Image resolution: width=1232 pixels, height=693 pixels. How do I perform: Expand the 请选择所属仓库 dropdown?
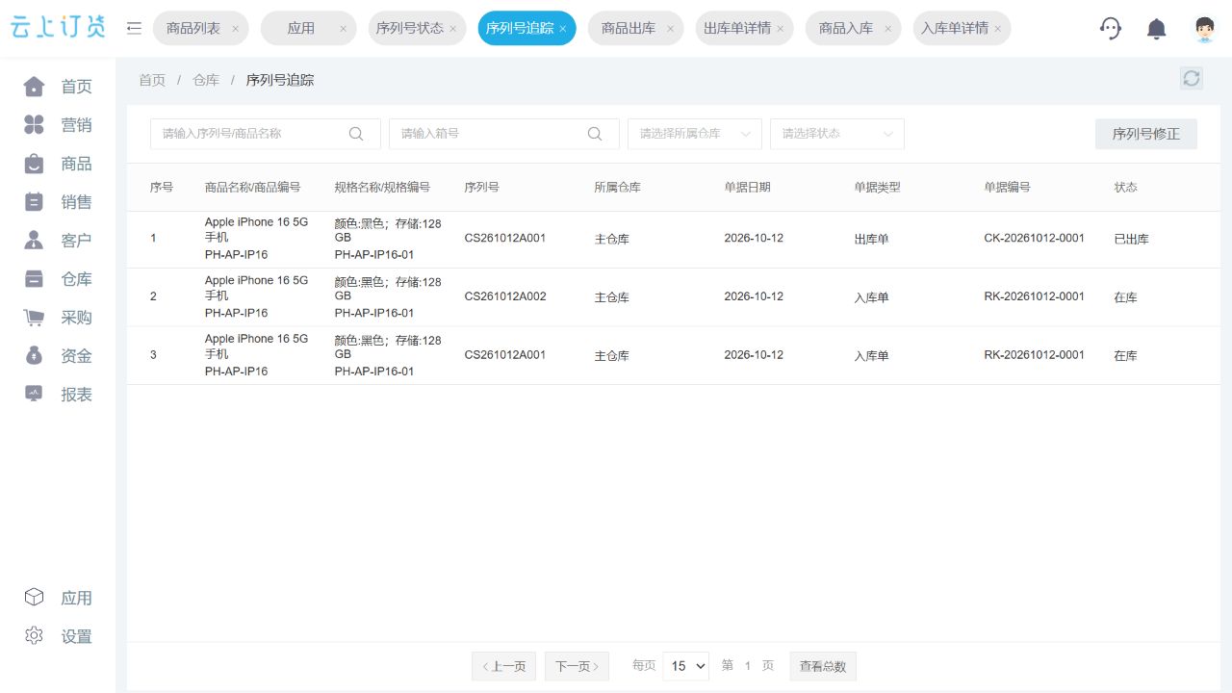tap(695, 134)
